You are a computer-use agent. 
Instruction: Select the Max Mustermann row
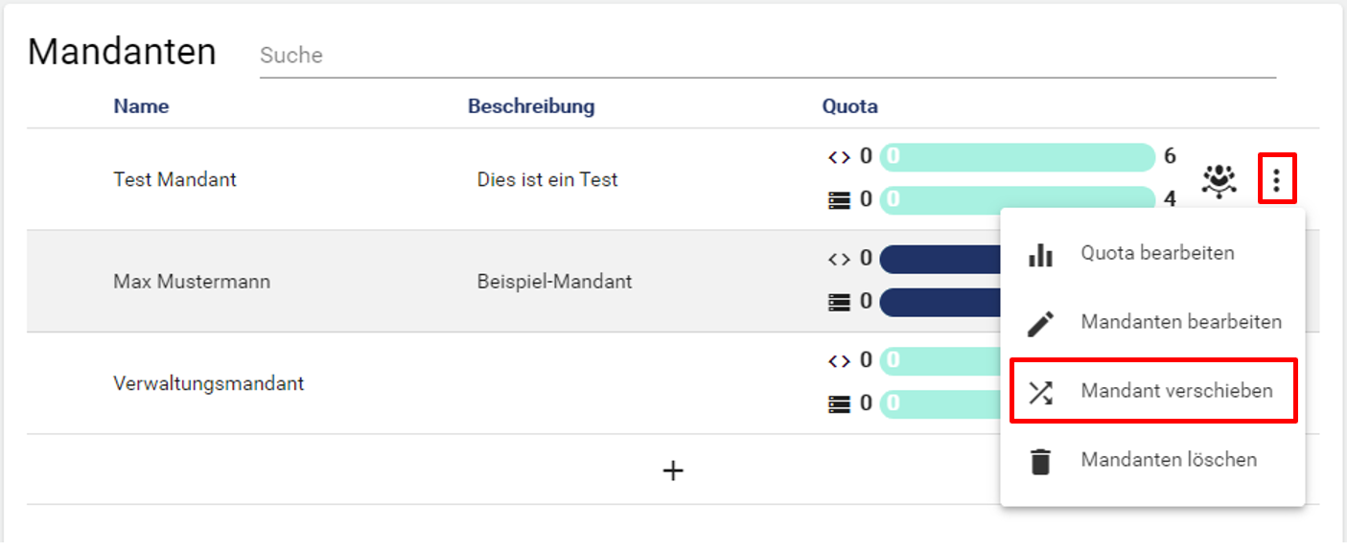coord(192,282)
